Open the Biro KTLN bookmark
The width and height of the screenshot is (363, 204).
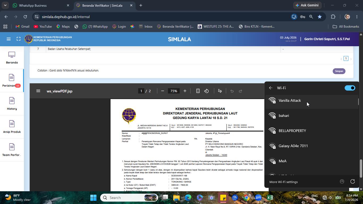[257, 27]
